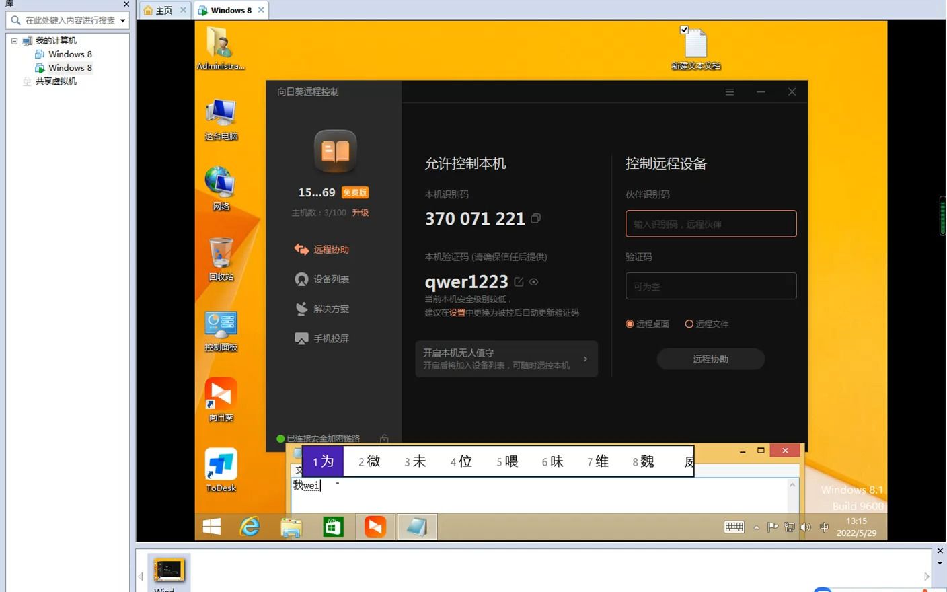
Task: Show hidden tray icons arrow
Action: pyautogui.click(x=757, y=528)
